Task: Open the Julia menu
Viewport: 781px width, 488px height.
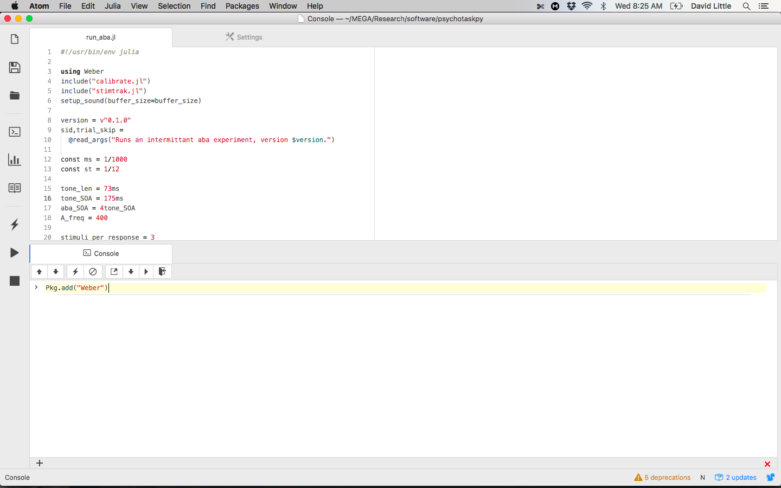Action: [x=113, y=6]
